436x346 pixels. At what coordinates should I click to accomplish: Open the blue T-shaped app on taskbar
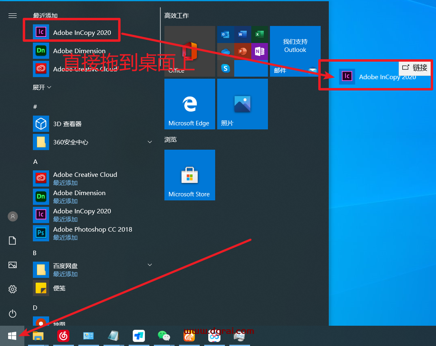click(x=139, y=336)
